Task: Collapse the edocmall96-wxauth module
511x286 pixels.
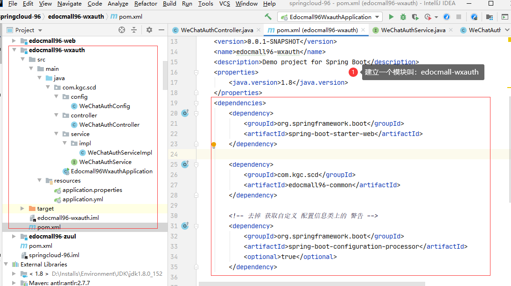Action: click(x=14, y=50)
